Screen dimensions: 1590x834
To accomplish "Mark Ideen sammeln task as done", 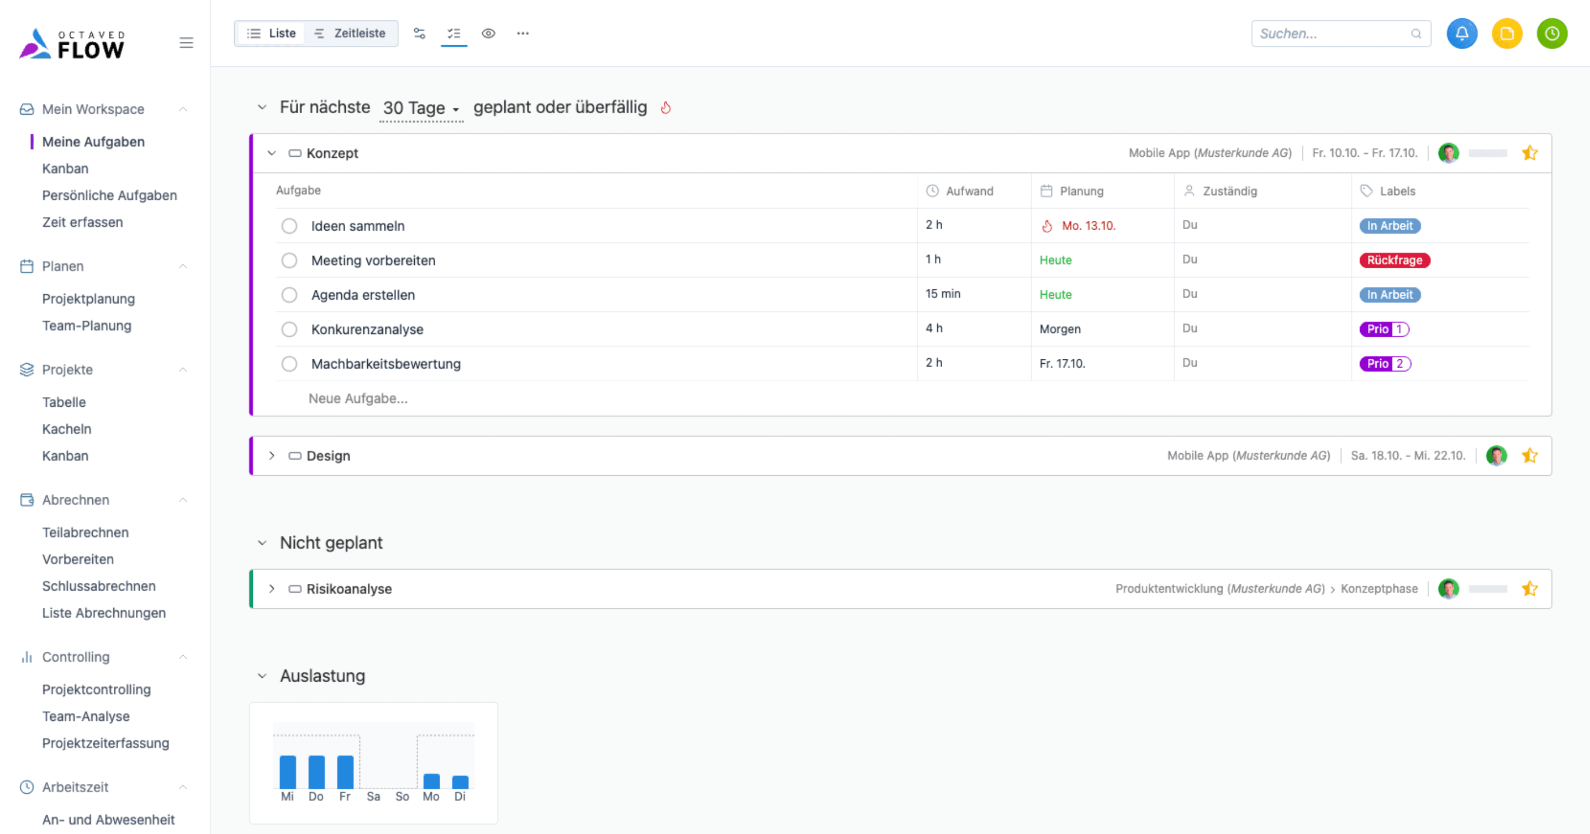I will pyautogui.click(x=289, y=226).
